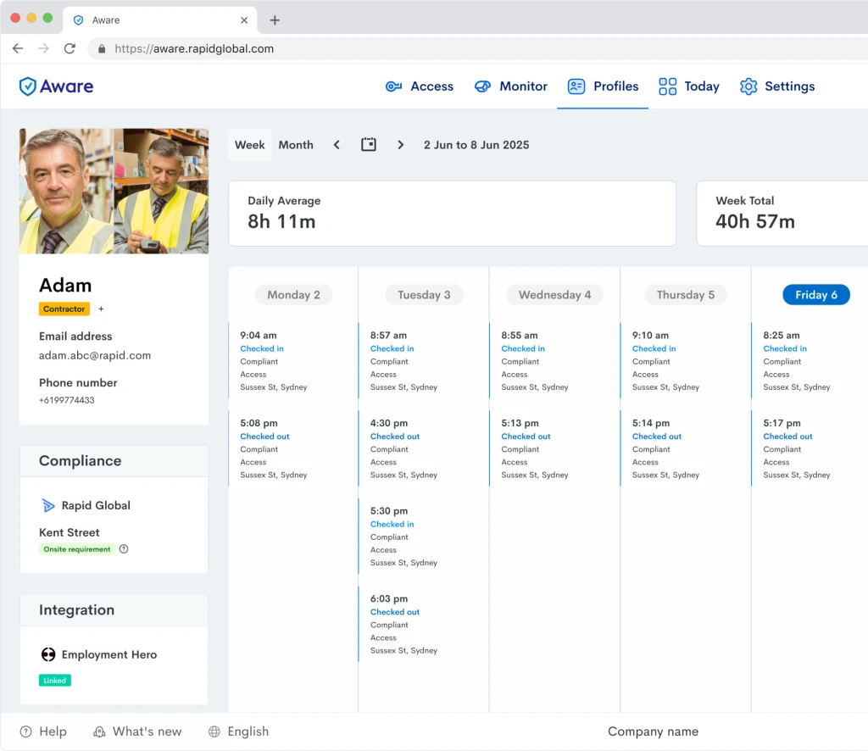
Task: Add a tag with plus button
Action: tap(101, 309)
